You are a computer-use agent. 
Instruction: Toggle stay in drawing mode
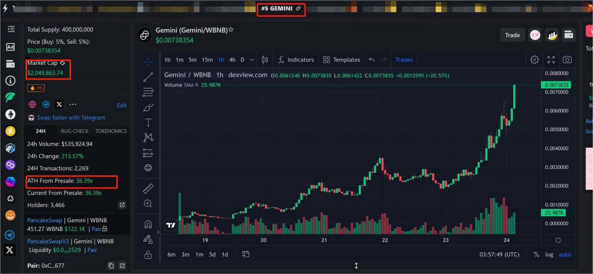pos(148,239)
